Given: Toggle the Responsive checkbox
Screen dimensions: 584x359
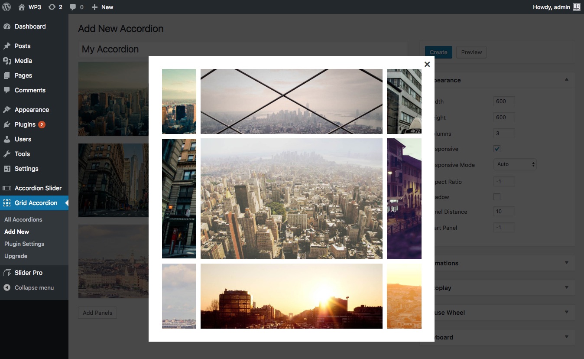Looking at the screenshot, I should [497, 149].
